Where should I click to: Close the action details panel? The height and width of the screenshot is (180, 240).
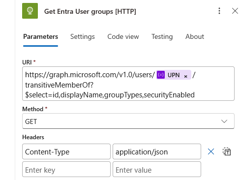235,11
